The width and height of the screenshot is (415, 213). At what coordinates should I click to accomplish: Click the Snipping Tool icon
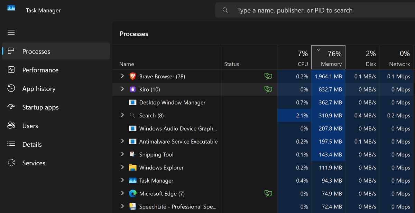132,154
